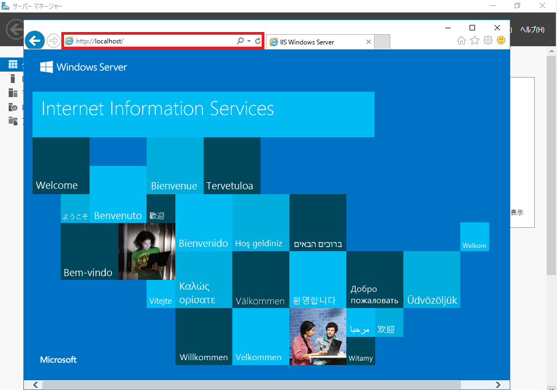Click the Arabic مرحبا tile
The image size is (557, 390).
click(360, 323)
